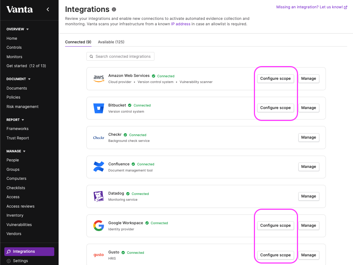Click the Amazon Web Services logo
This screenshot has width=353, height=265.
pyautogui.click(x=99, y=79)
